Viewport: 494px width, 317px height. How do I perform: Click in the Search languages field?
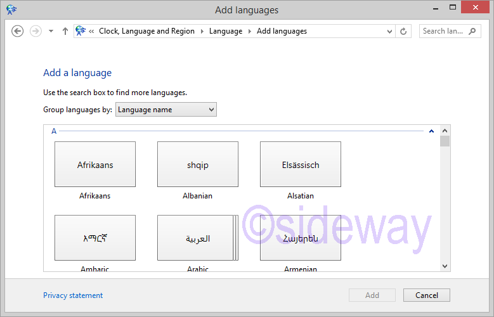click(443, 31)
